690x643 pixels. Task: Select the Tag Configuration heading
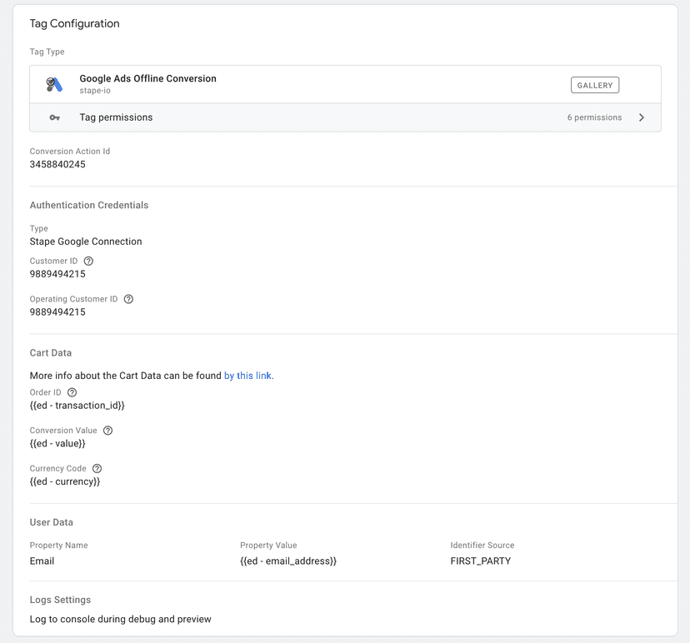[x=74, y=23]
